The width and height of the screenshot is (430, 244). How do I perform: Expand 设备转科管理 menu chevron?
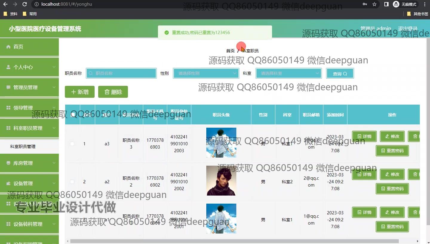coord(54,224)
